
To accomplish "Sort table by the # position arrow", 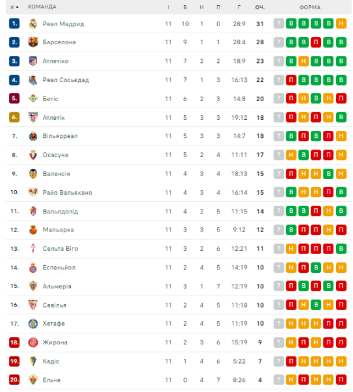I will 15,7.
